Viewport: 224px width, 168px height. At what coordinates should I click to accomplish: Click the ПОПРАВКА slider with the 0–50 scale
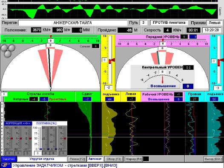tap(48, 138)
